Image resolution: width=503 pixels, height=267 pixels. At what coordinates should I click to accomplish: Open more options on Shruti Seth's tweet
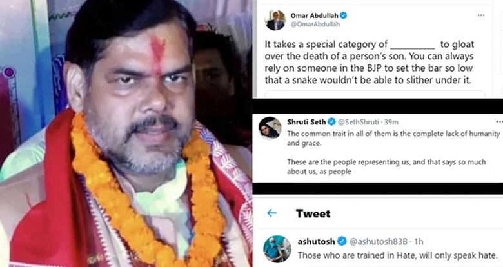click(499, 122)
